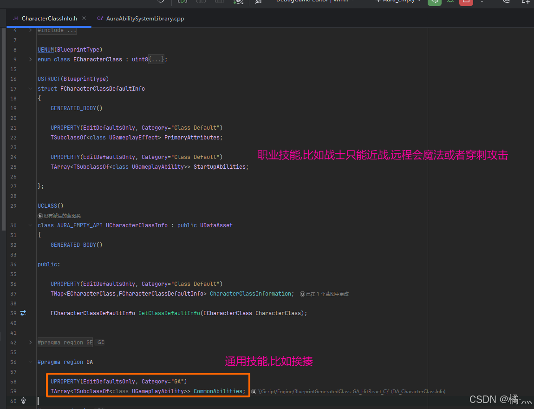Screen dimensions: 534x409
Task: Collapse the FCharacterClassDefaultInfo struct fold arrow
Action: pos(30,89)
